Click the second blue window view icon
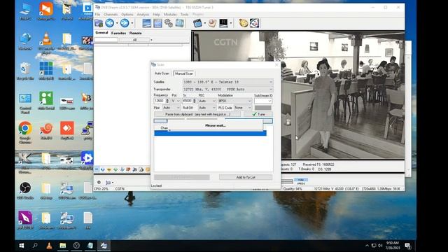 pyautogui.click(x=157, y=23)
